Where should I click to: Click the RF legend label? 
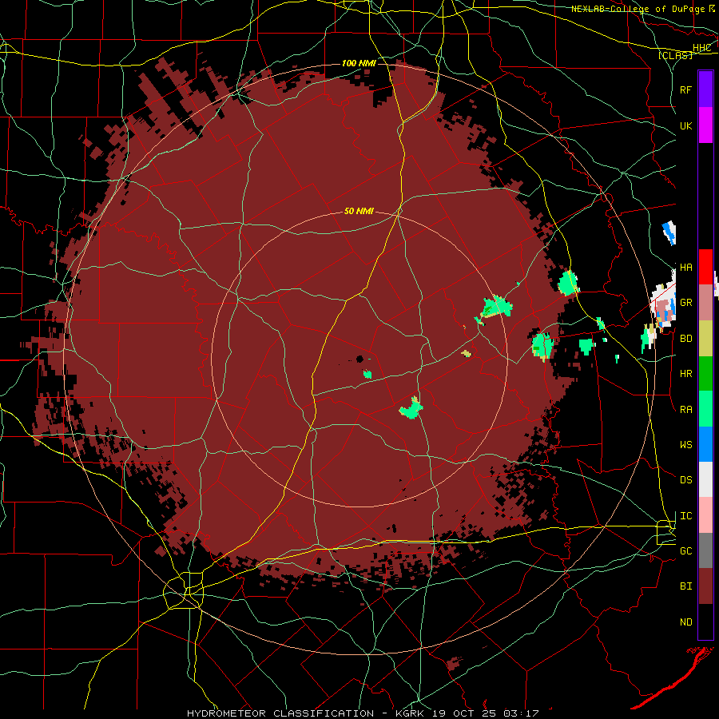(x=686, y=89)
